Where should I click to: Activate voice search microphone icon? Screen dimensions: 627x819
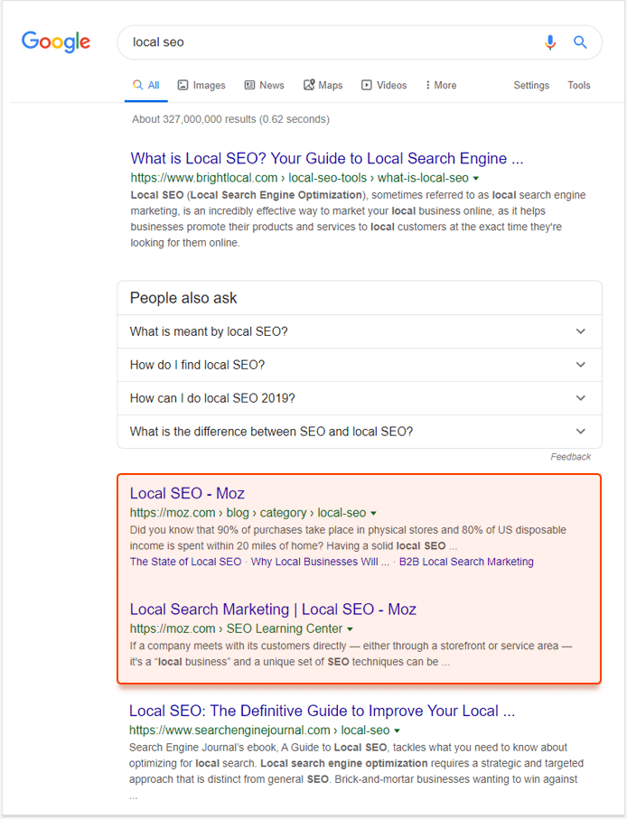click(x=549, y=42)
